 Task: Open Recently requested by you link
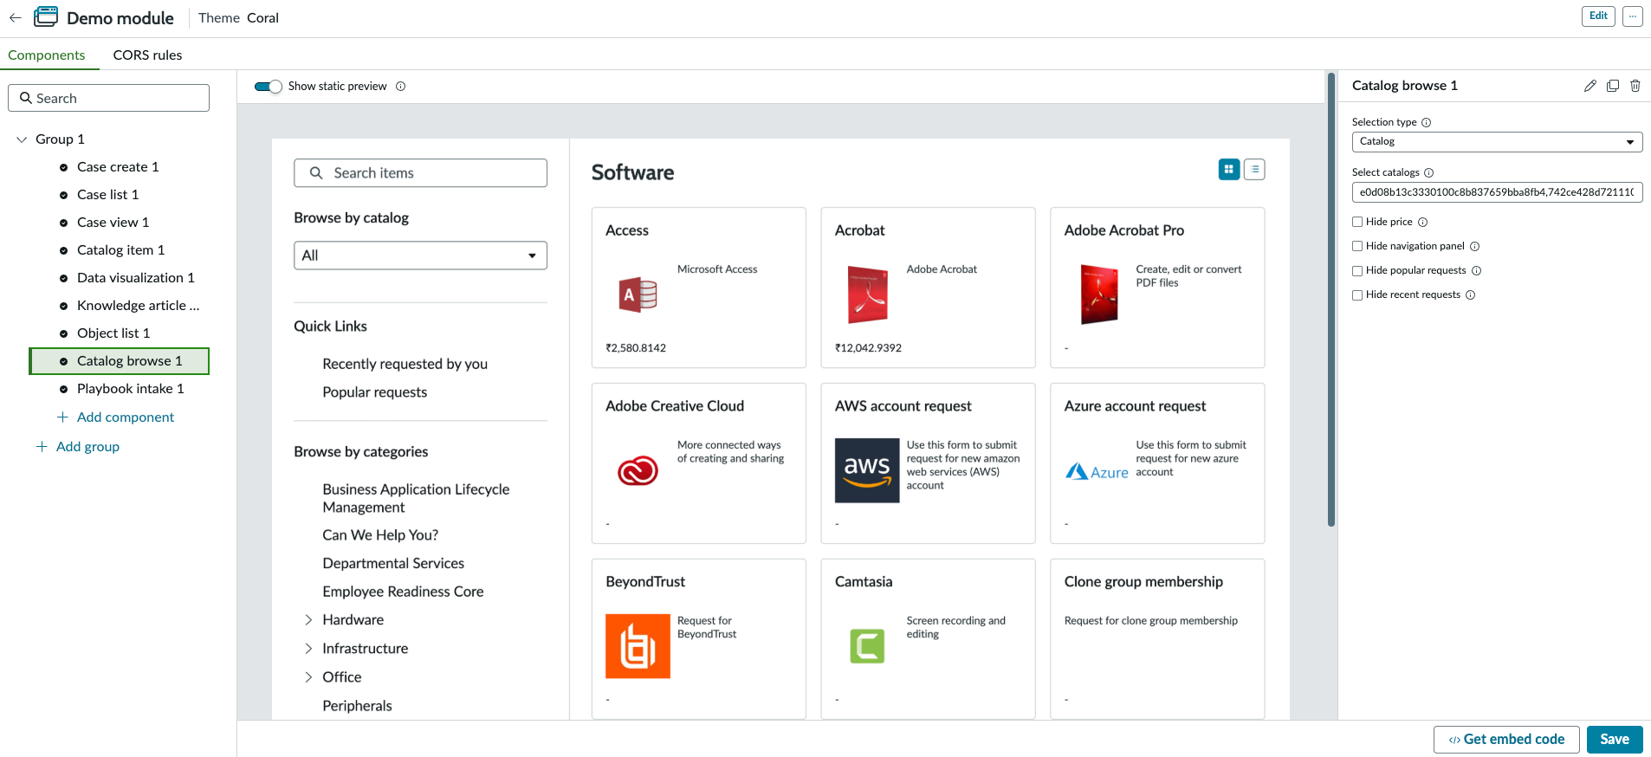[x=405, y=364]
